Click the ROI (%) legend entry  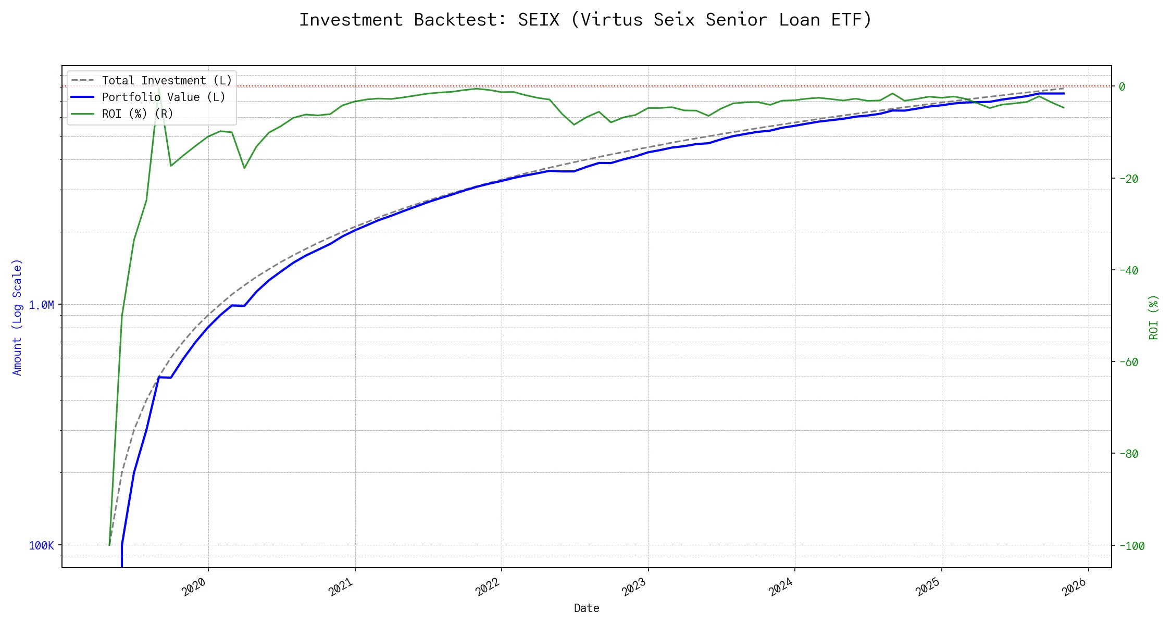click(x=138, y=114)
